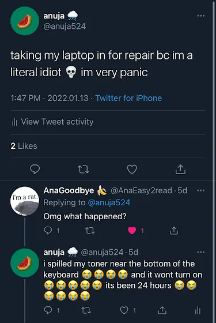Retweet anuja's main laptop repair tweet
The width and height of the screenshot is (216, 323).
point(84,170)
